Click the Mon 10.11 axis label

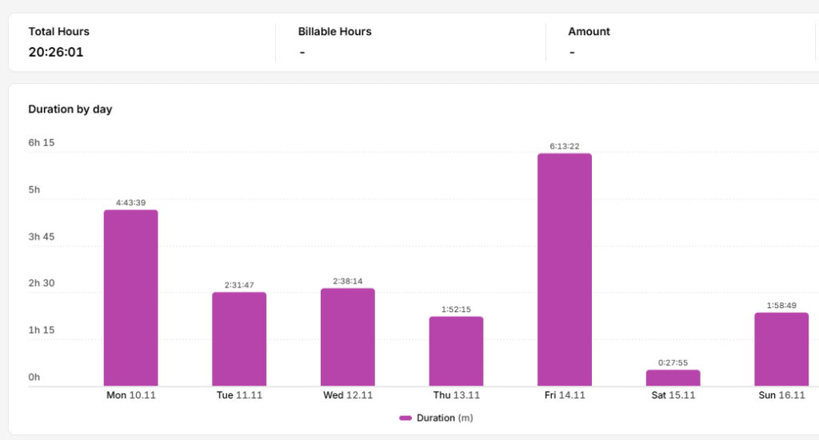pos(131,395)
